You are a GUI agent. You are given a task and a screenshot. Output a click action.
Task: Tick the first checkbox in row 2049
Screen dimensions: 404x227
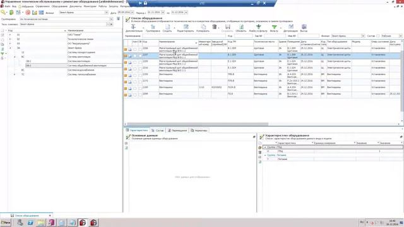tap(134, 95)
